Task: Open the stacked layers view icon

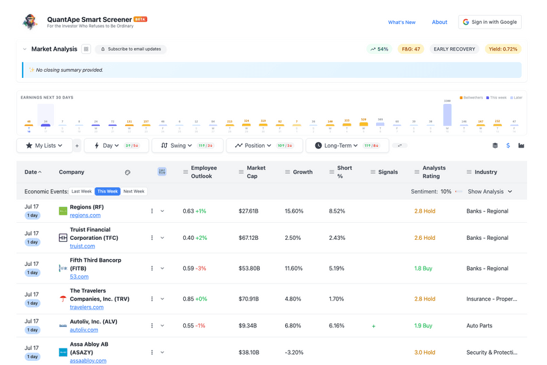Action: 495,146
